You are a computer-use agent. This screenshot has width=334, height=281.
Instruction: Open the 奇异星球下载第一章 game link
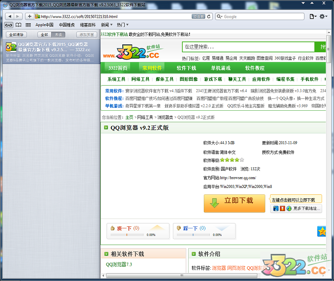[x=143, y=106]
